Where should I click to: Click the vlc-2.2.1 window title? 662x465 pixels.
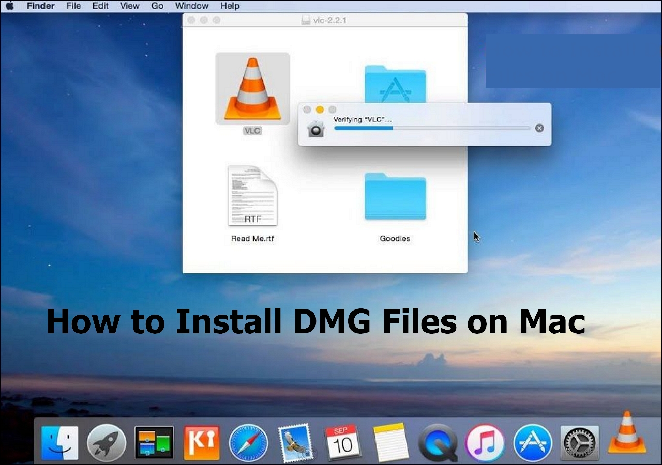(x=331, y=20)
